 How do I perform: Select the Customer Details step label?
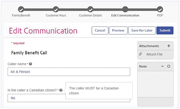point(91,15)
